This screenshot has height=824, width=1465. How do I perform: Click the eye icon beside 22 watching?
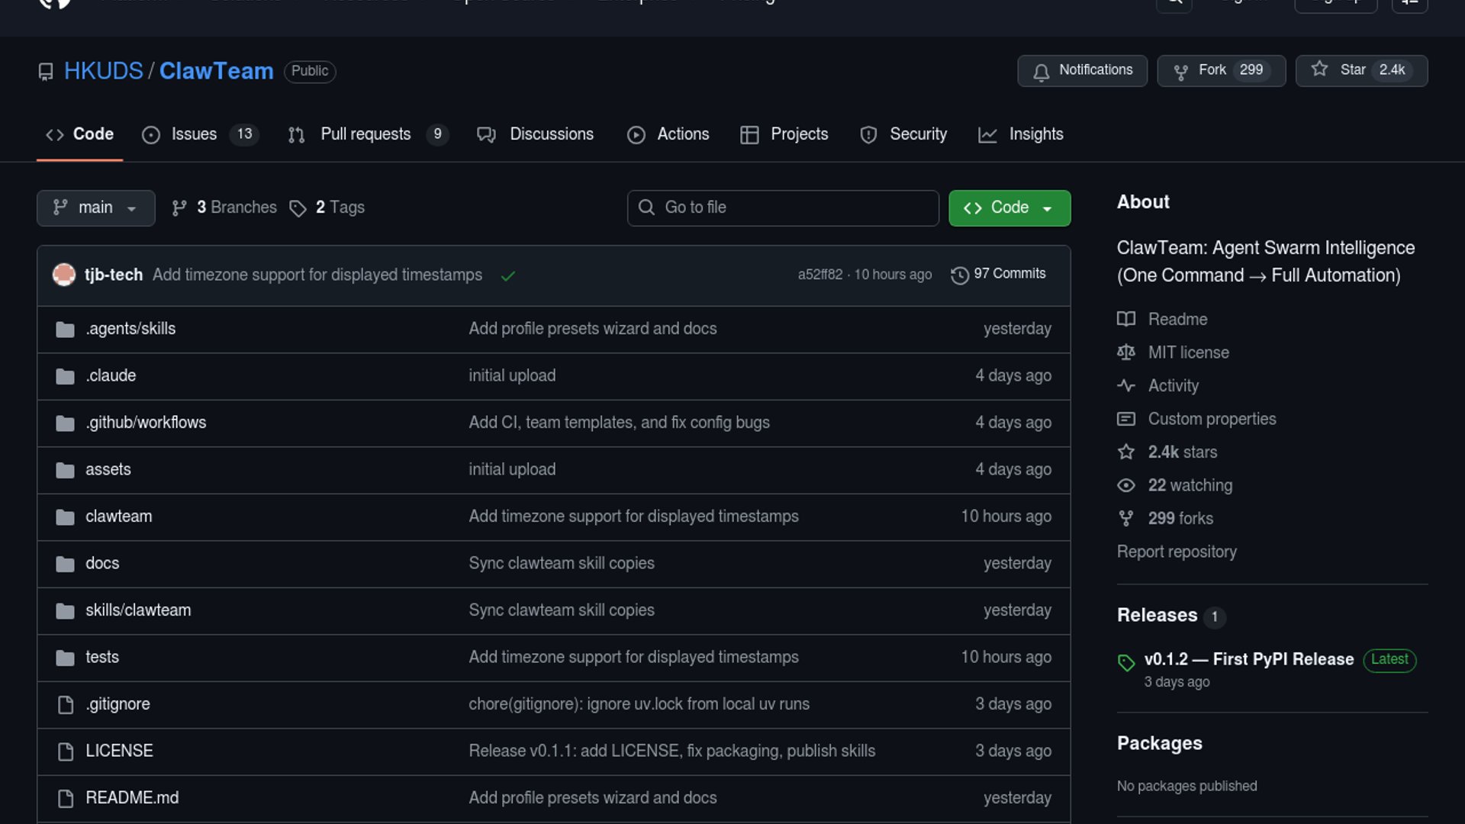pos(1126,485)
